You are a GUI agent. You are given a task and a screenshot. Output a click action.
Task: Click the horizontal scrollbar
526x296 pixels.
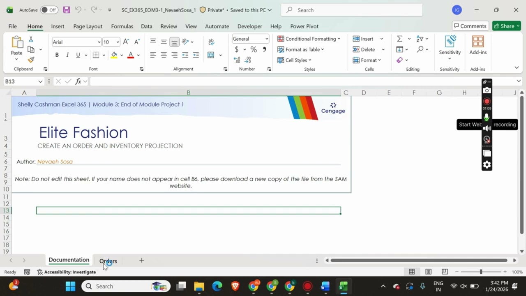[419, 260]
